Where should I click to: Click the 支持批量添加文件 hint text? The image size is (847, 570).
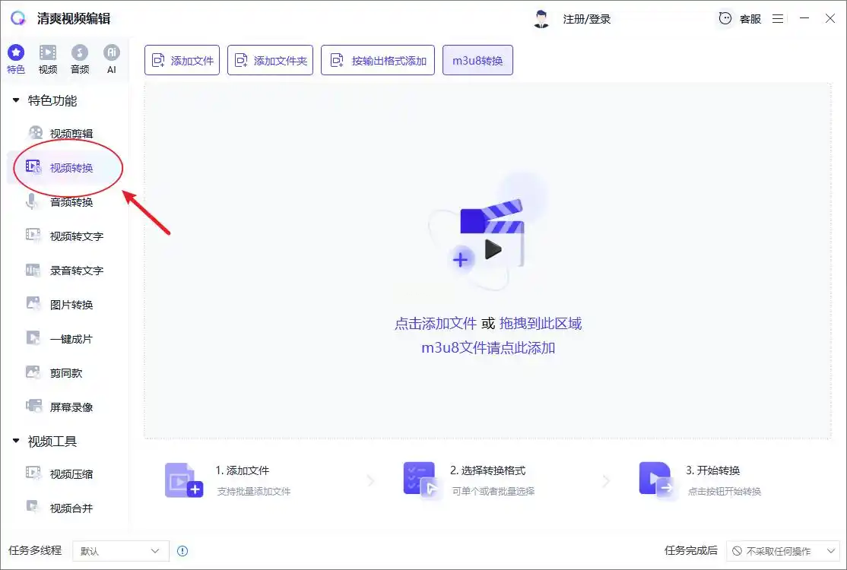pyautogui.click(x=254, y=491)
